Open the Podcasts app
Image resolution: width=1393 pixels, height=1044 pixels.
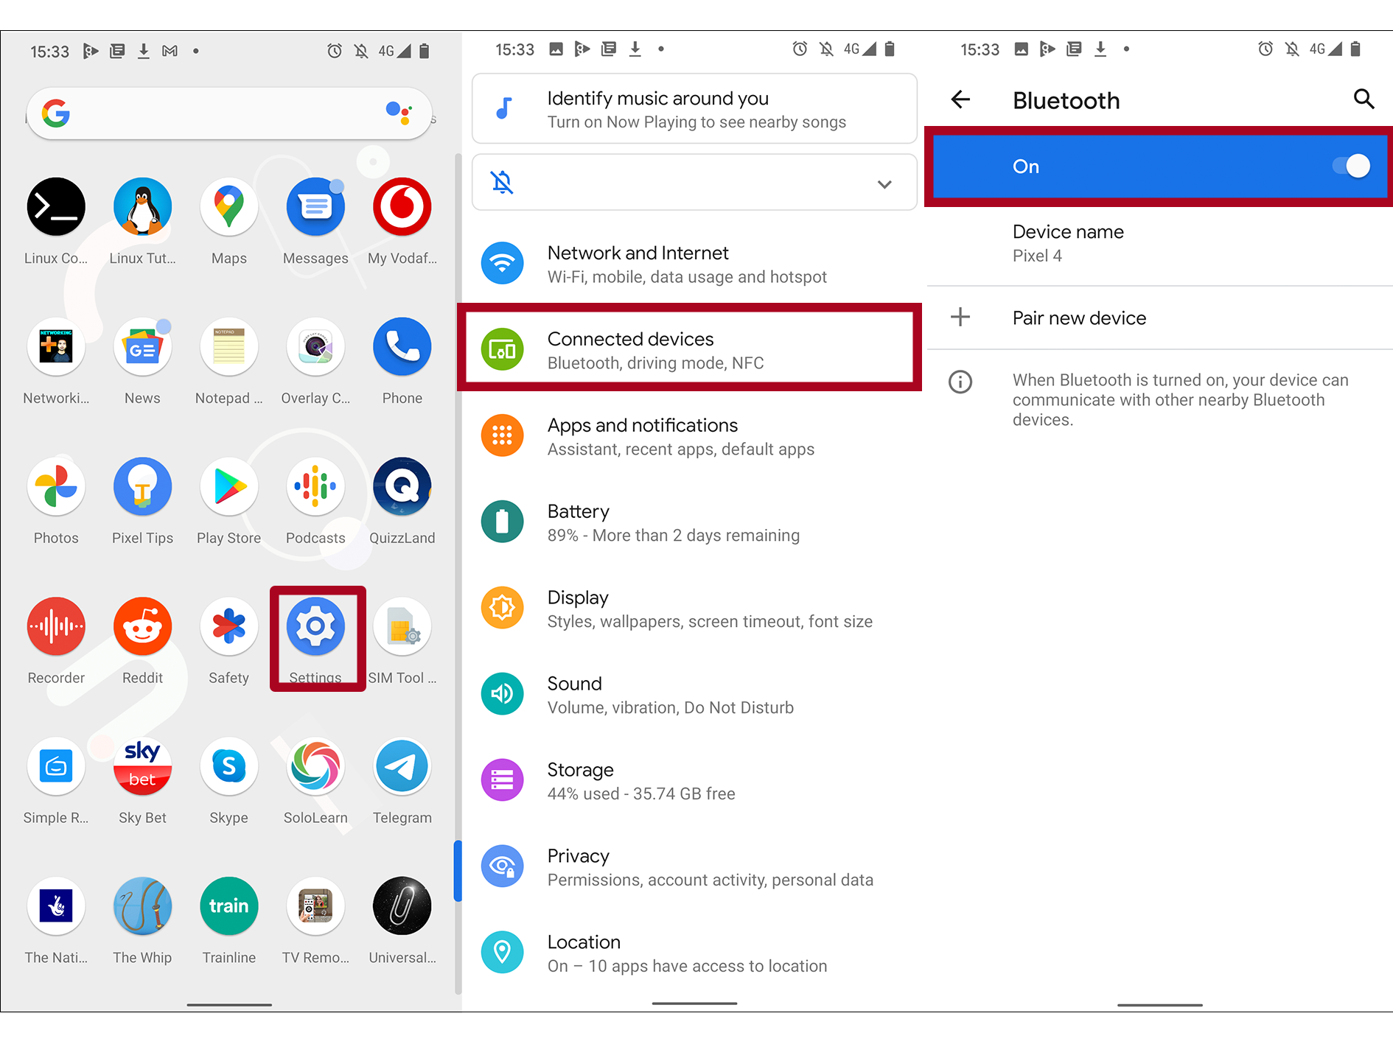(x=315, y=486)
